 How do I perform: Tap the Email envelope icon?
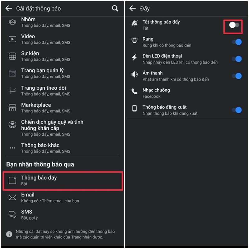[x=12, y=197]
